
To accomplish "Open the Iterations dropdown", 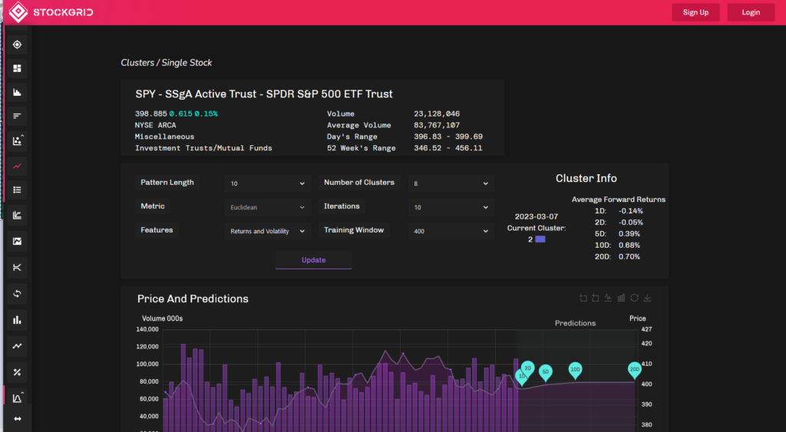I will click(x=451, y=207).
